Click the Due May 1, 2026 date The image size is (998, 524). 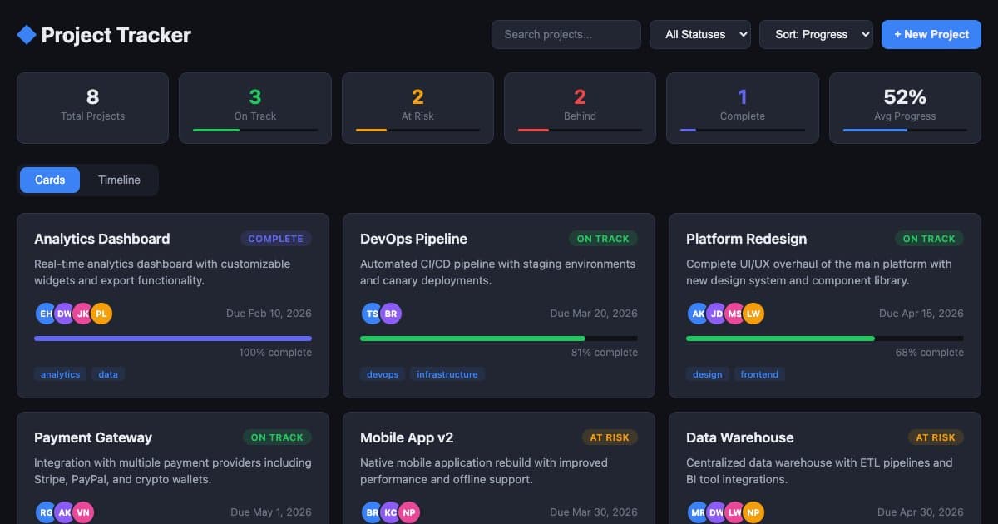271,512
